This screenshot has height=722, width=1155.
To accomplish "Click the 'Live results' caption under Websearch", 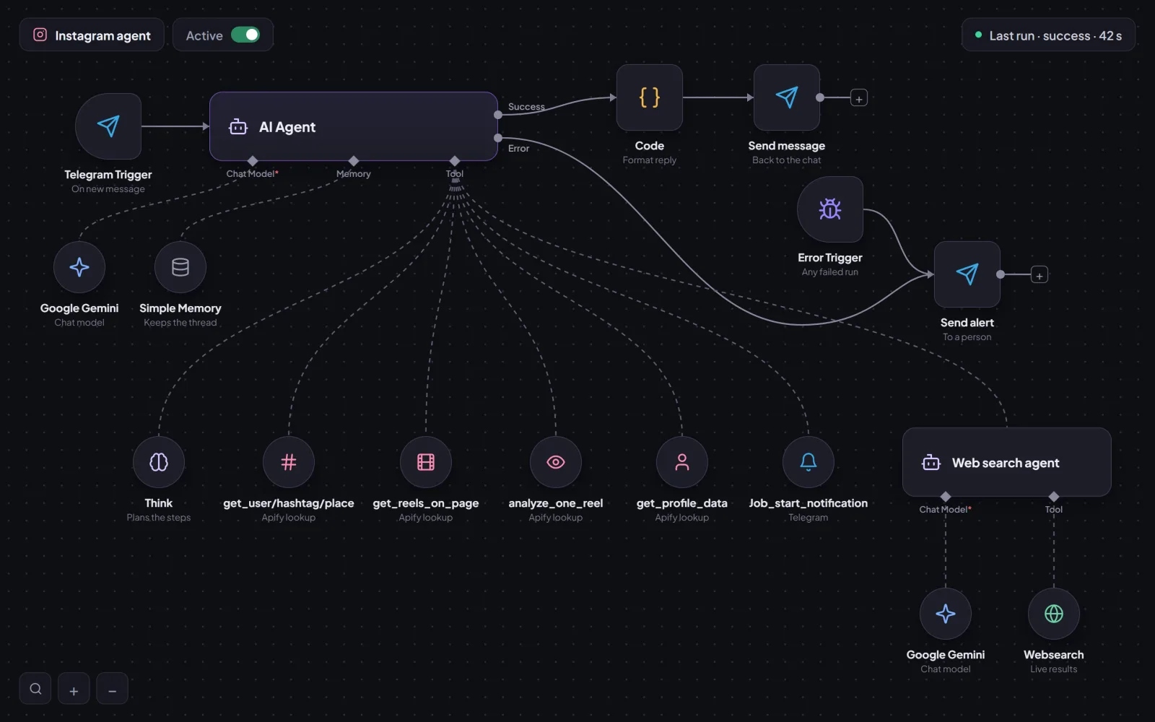I will point(1054,669).
